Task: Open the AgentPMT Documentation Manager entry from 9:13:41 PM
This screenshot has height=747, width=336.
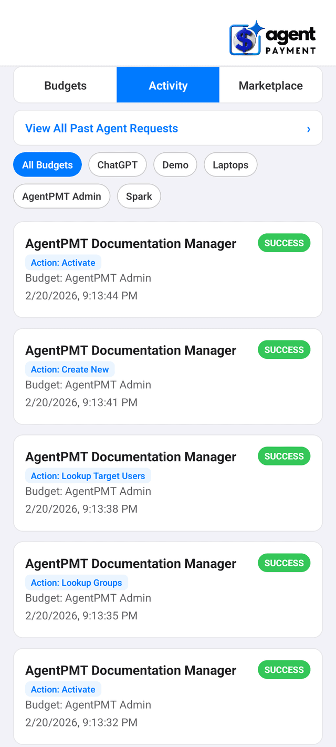Action: [131, 350]
